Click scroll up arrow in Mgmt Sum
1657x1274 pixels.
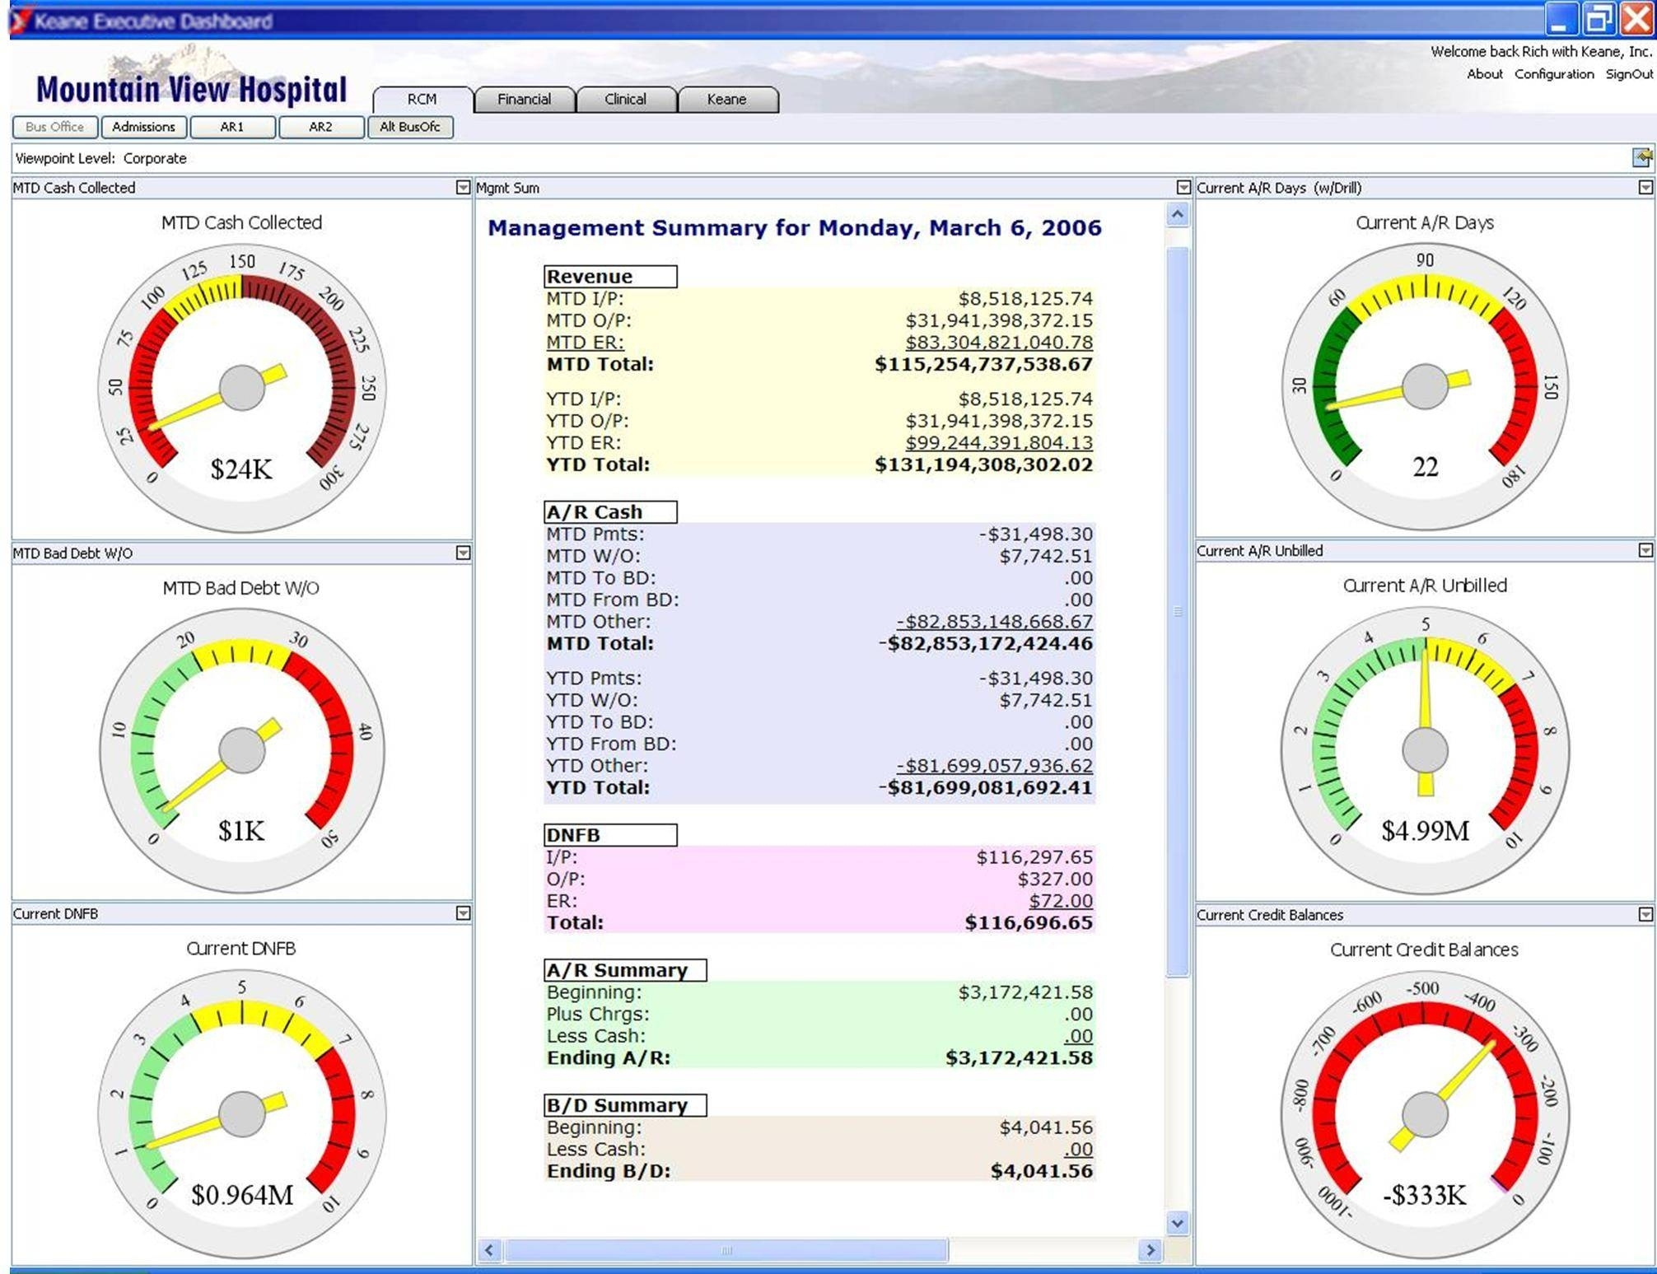pyautogui.click(x=1178, y=216)
